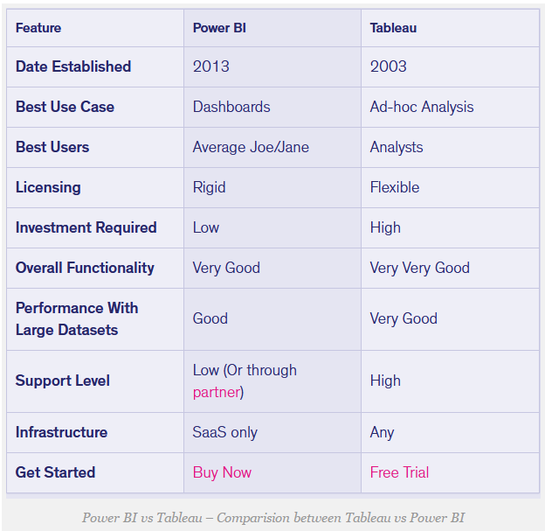Follow the Tableau 'Free Trial' link

pyautogui.click(x=399, y=472)
